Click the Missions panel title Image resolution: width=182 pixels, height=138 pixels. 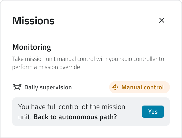click(33, 21)
